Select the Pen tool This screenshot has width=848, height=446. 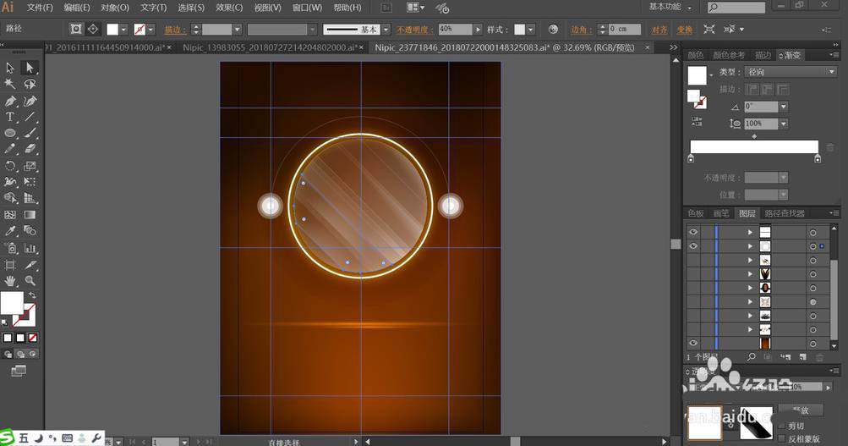(x=10, y=101)
